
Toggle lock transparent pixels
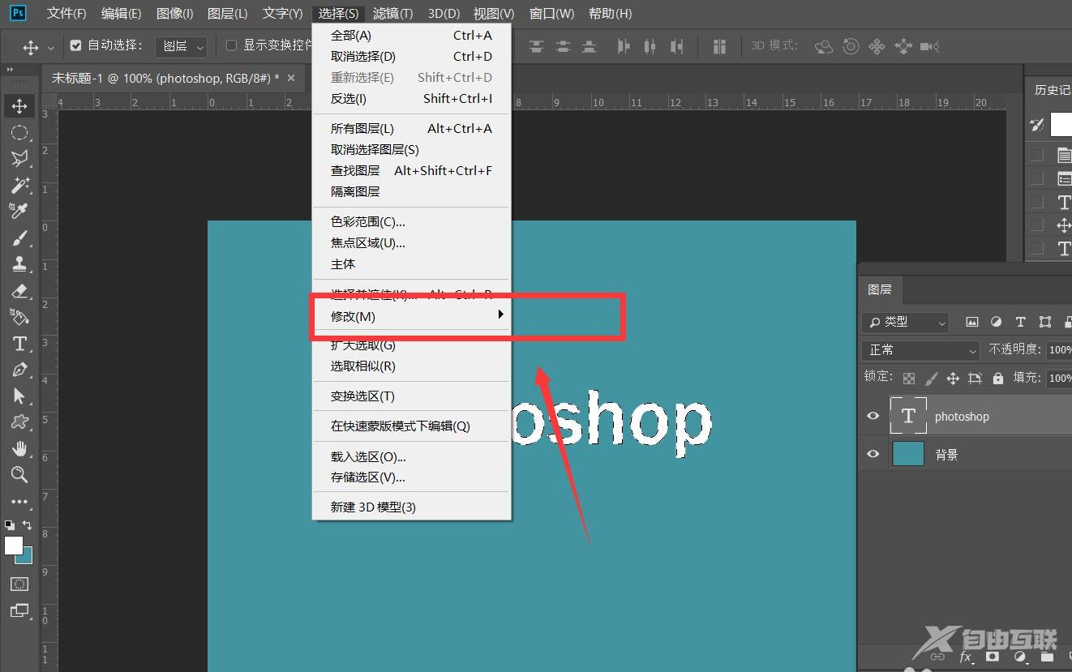pyautogui.click(x=909, y=378)
